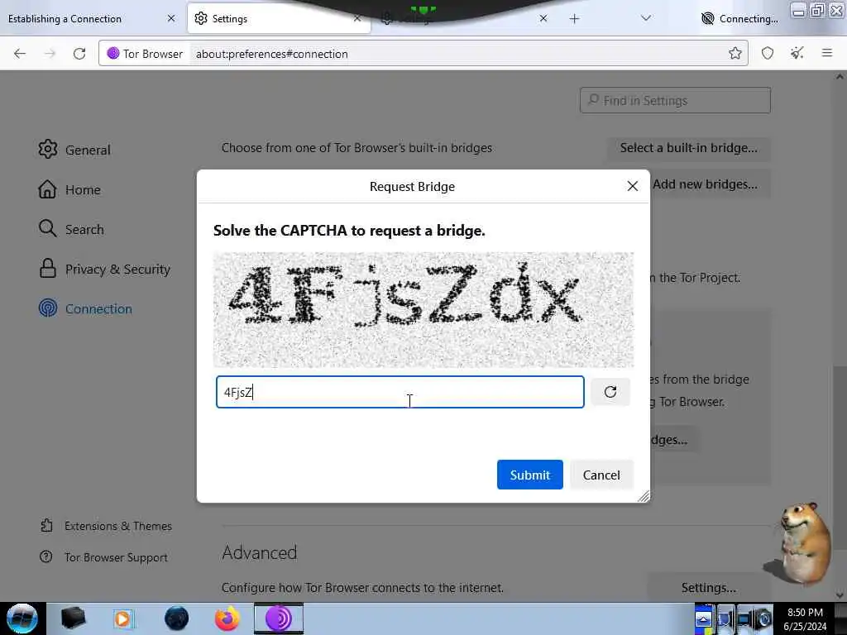Click the Search magnifier sidebar icon
This screenshot has width=847, height=635.
click(x=47, y=228)
